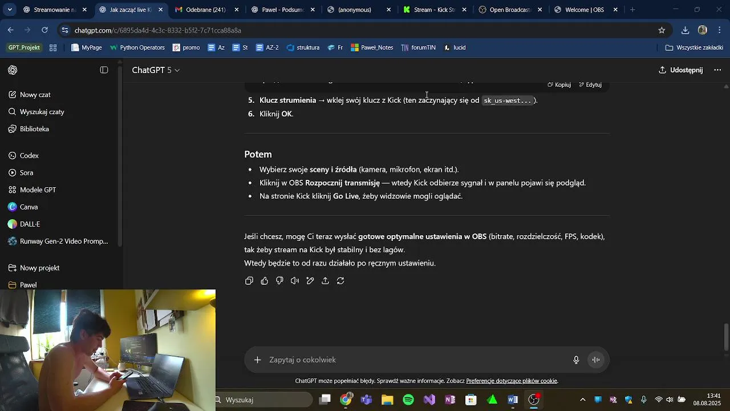Open the bookmarks apps grid icon

(53, 48)
